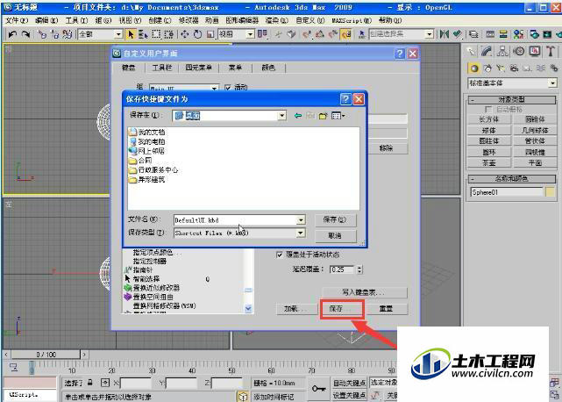
Task: Select the Move tool in toolbar
Action: 185,34
